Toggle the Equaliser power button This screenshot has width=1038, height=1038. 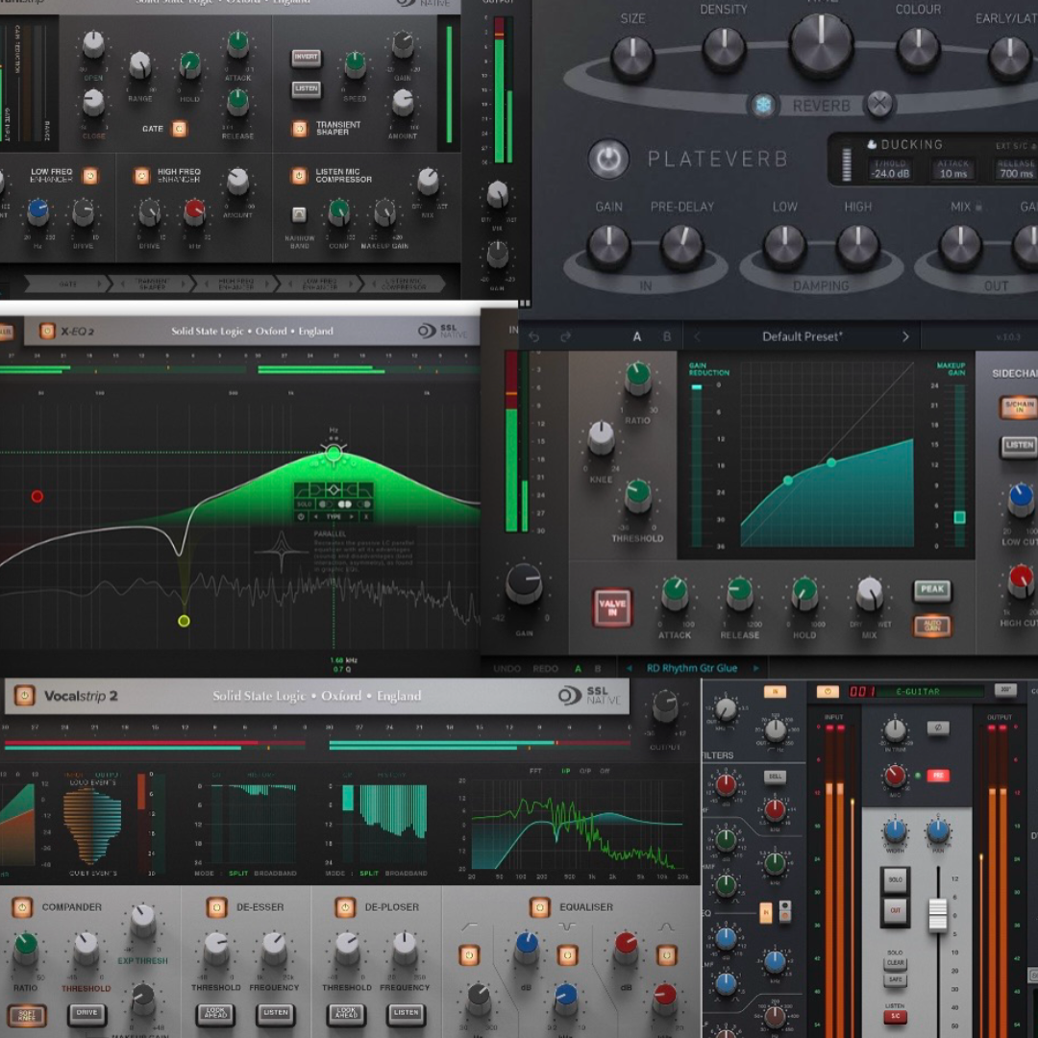tap(539, 907)
